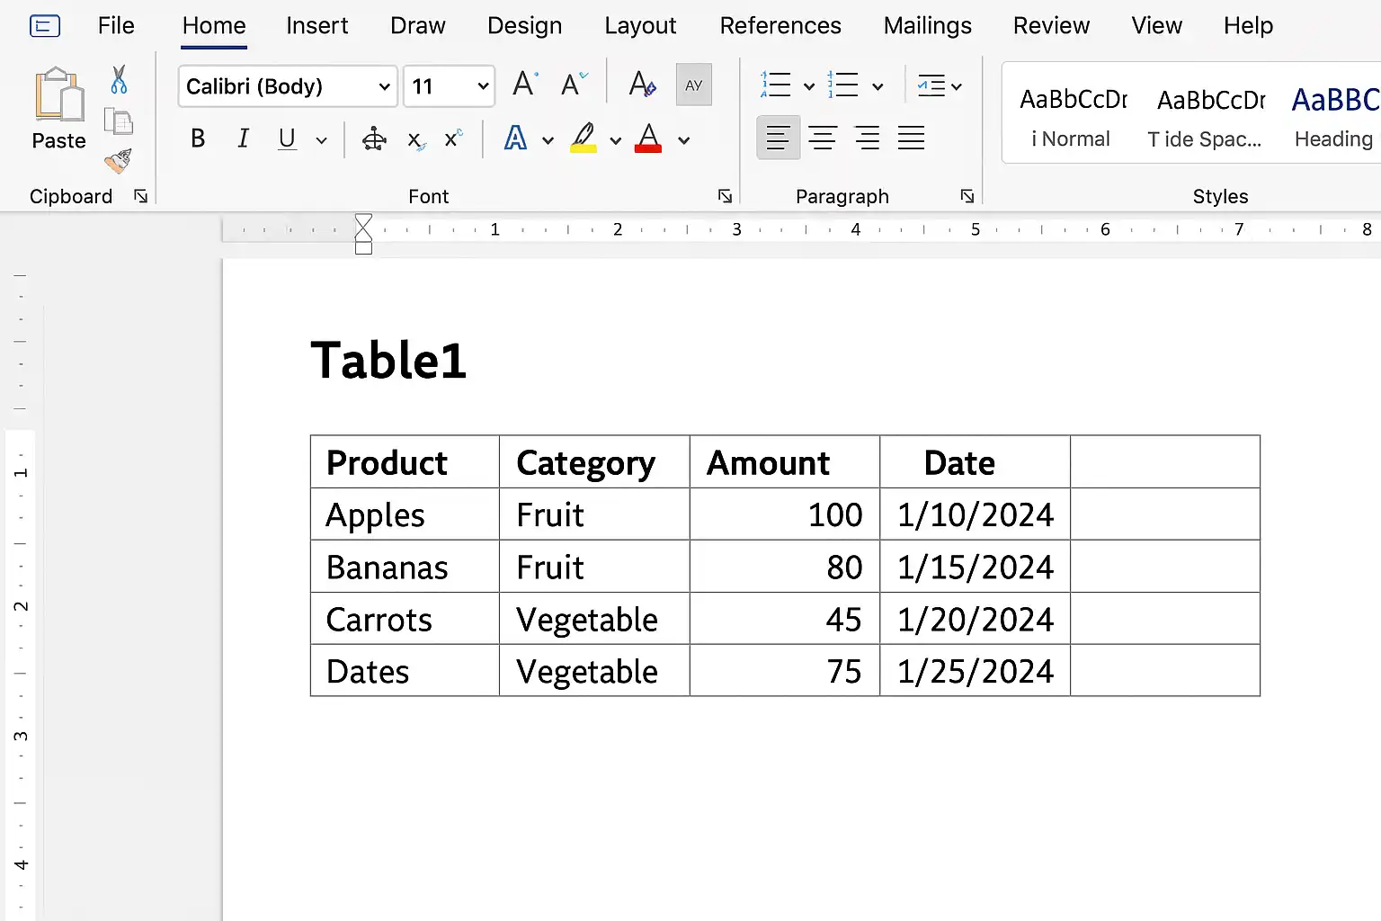Screen dimensions: 1381x921
Task: Click the Apples cell in the table
Action: pos(376,515)
